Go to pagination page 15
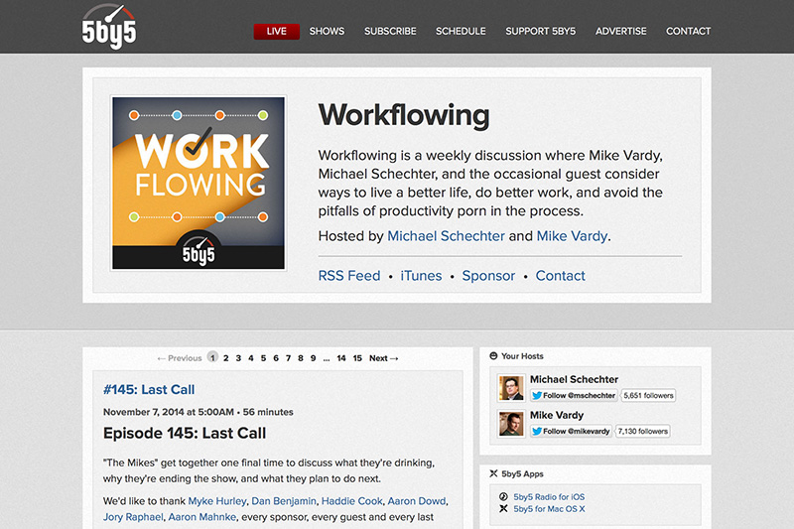Image resolution: width=794 pixels, height=529 pixels. (x=357, y=358)
